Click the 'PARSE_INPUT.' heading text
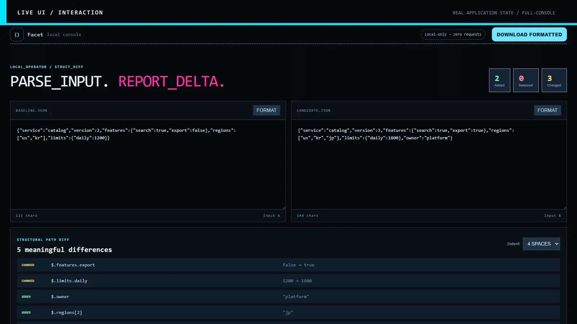577x324 pixels. (59, 82)
